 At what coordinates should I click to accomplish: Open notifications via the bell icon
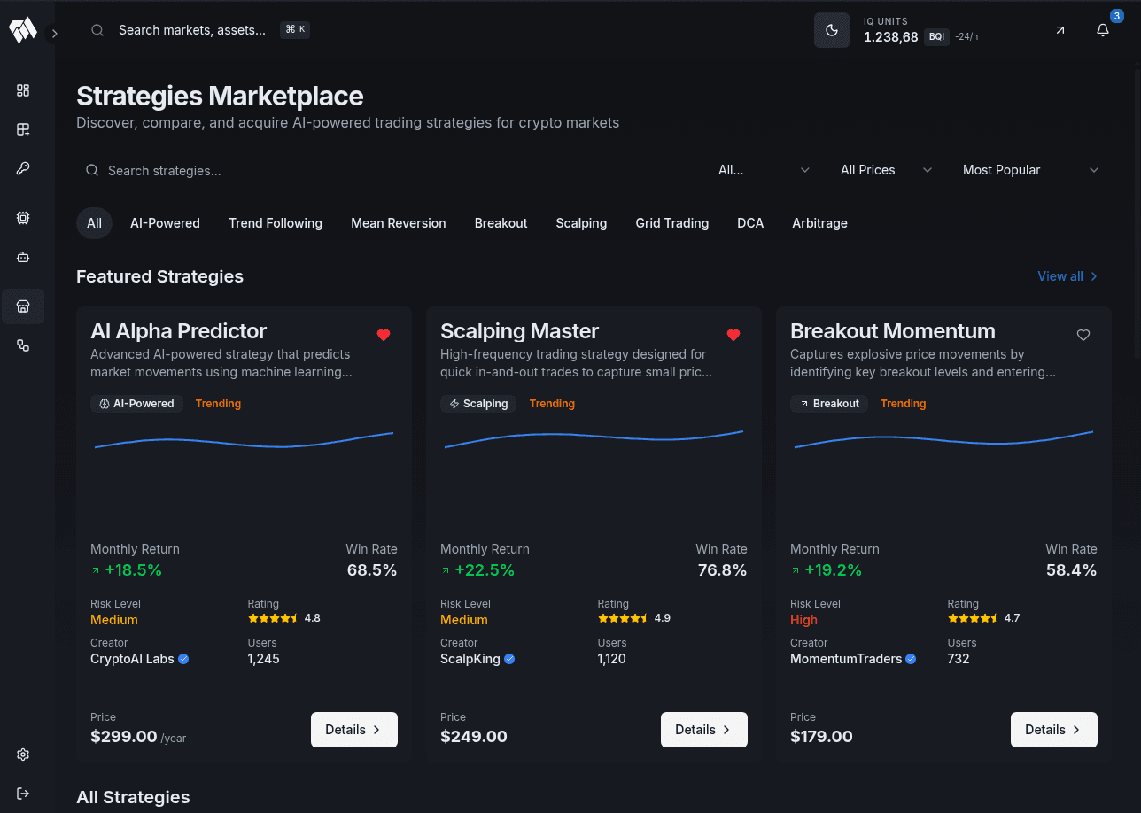click(1103, 29)
